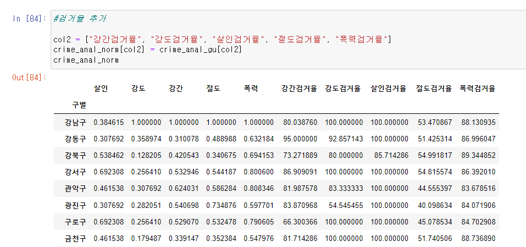The height and width of the screenshot is (247, 526).
Task: Click 강서구 절도검거율 value 54.815574
Action: [435, 172]
